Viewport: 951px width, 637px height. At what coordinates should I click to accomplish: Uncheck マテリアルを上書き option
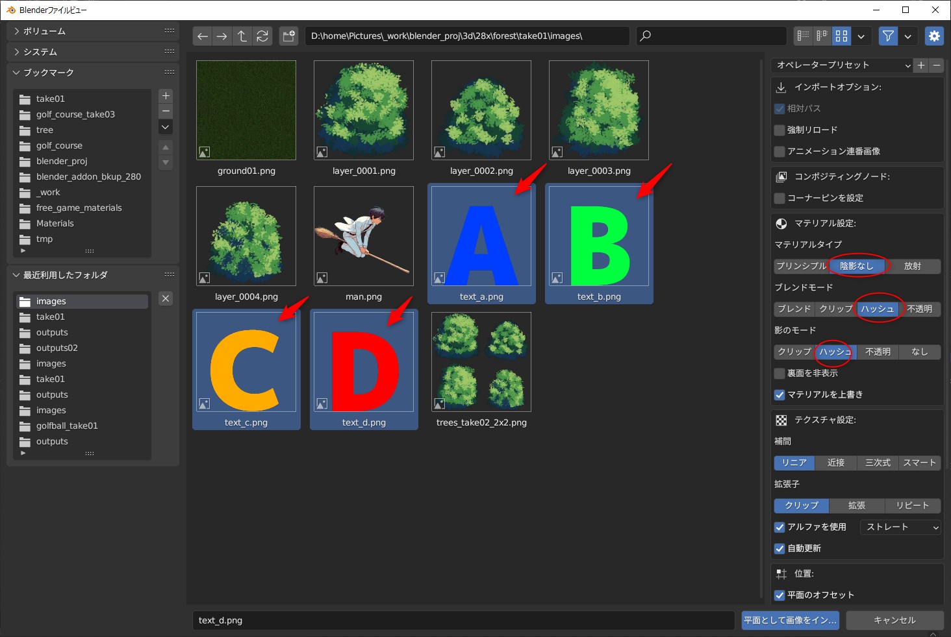point(780,395)
